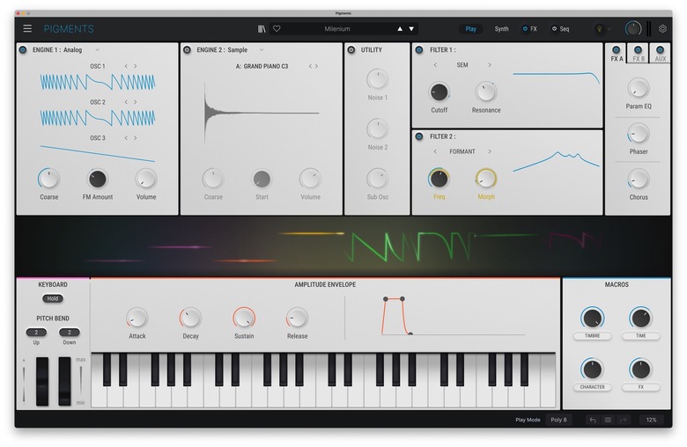The image size is (687, 447).
Task: Open the preset library browser
Action: tap(262, 29)
